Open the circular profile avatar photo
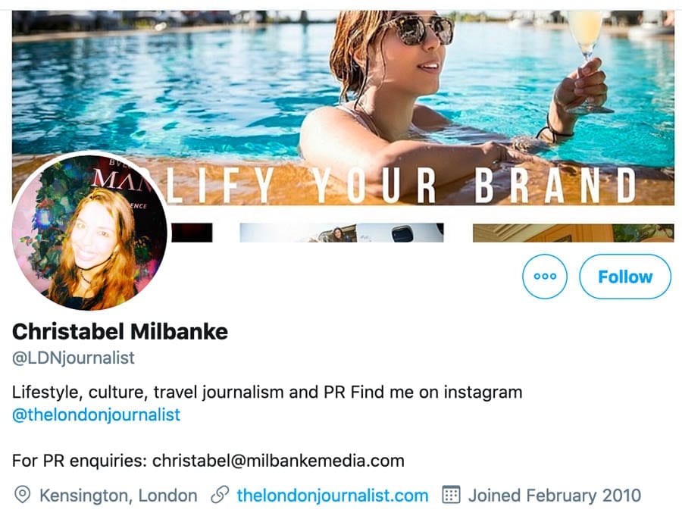The height and width of the screenshot is (516, 682). [89, 232]
